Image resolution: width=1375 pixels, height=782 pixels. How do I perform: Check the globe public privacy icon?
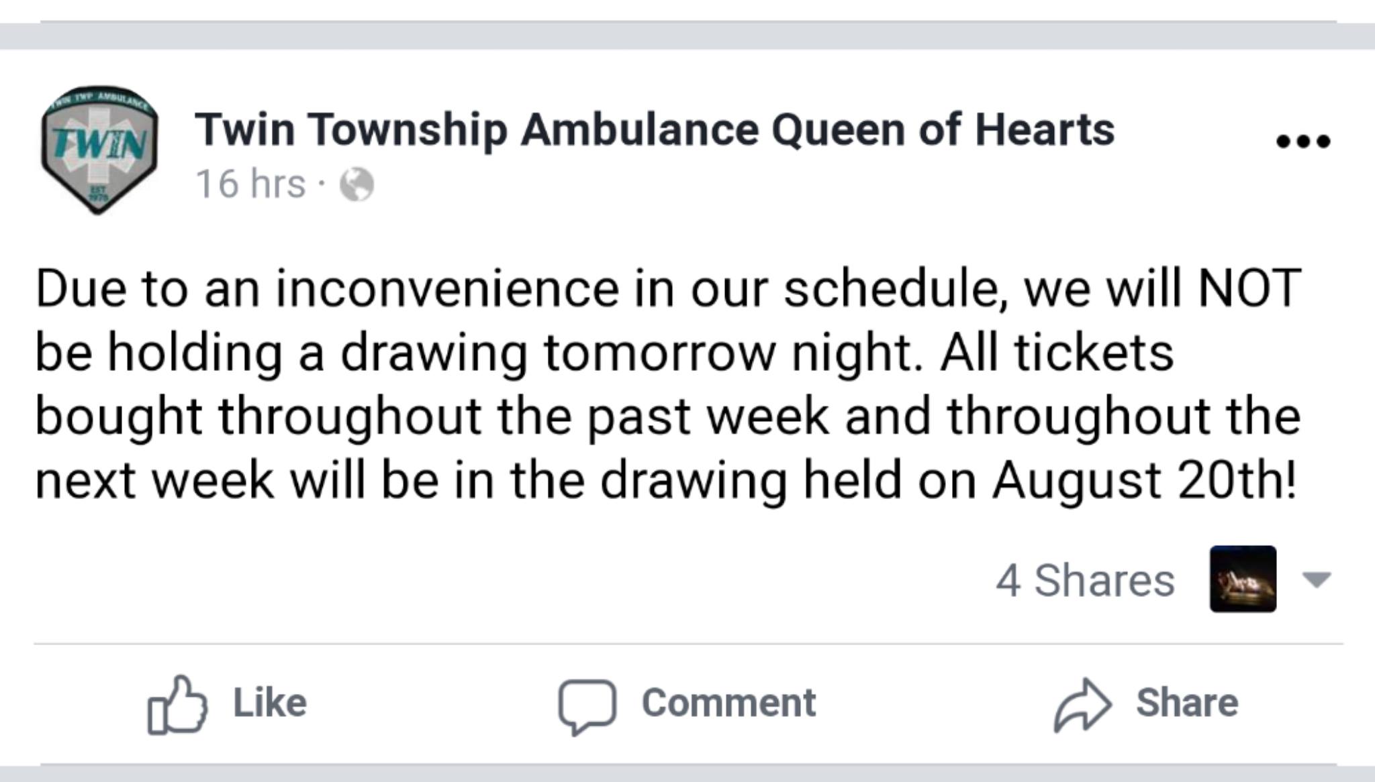(x=357, y=184)
